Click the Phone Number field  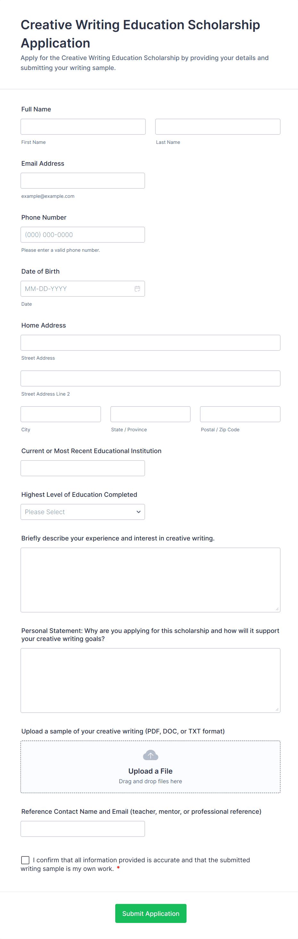(x=83, y=234)
